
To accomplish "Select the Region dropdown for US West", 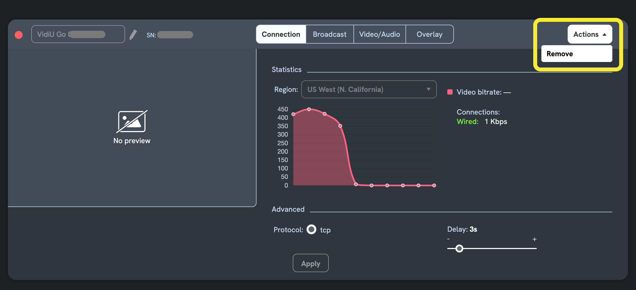I will click(368, 89).
